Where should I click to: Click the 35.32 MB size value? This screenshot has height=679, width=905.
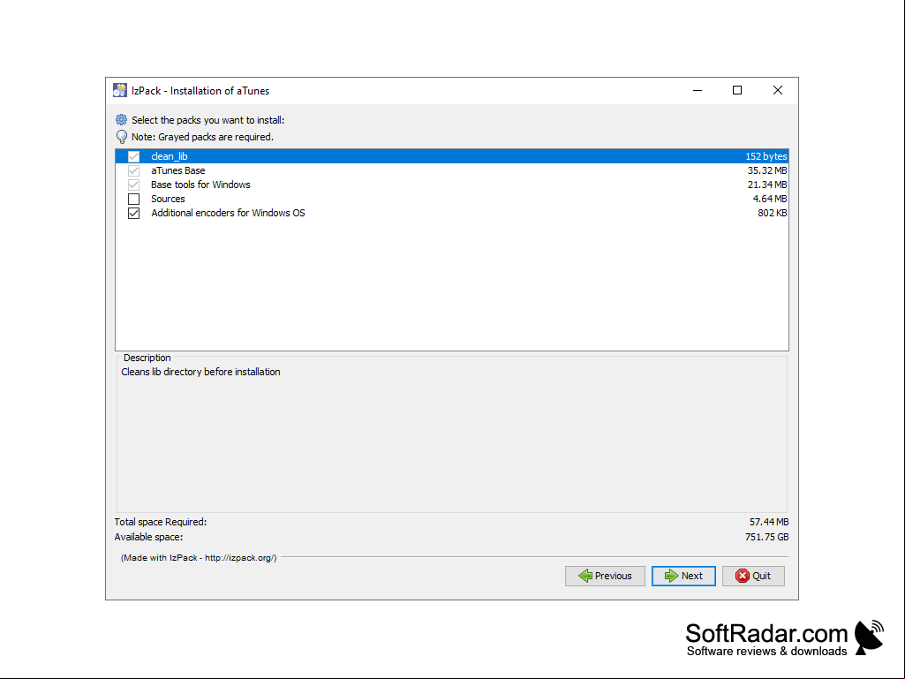click(767, 171)
